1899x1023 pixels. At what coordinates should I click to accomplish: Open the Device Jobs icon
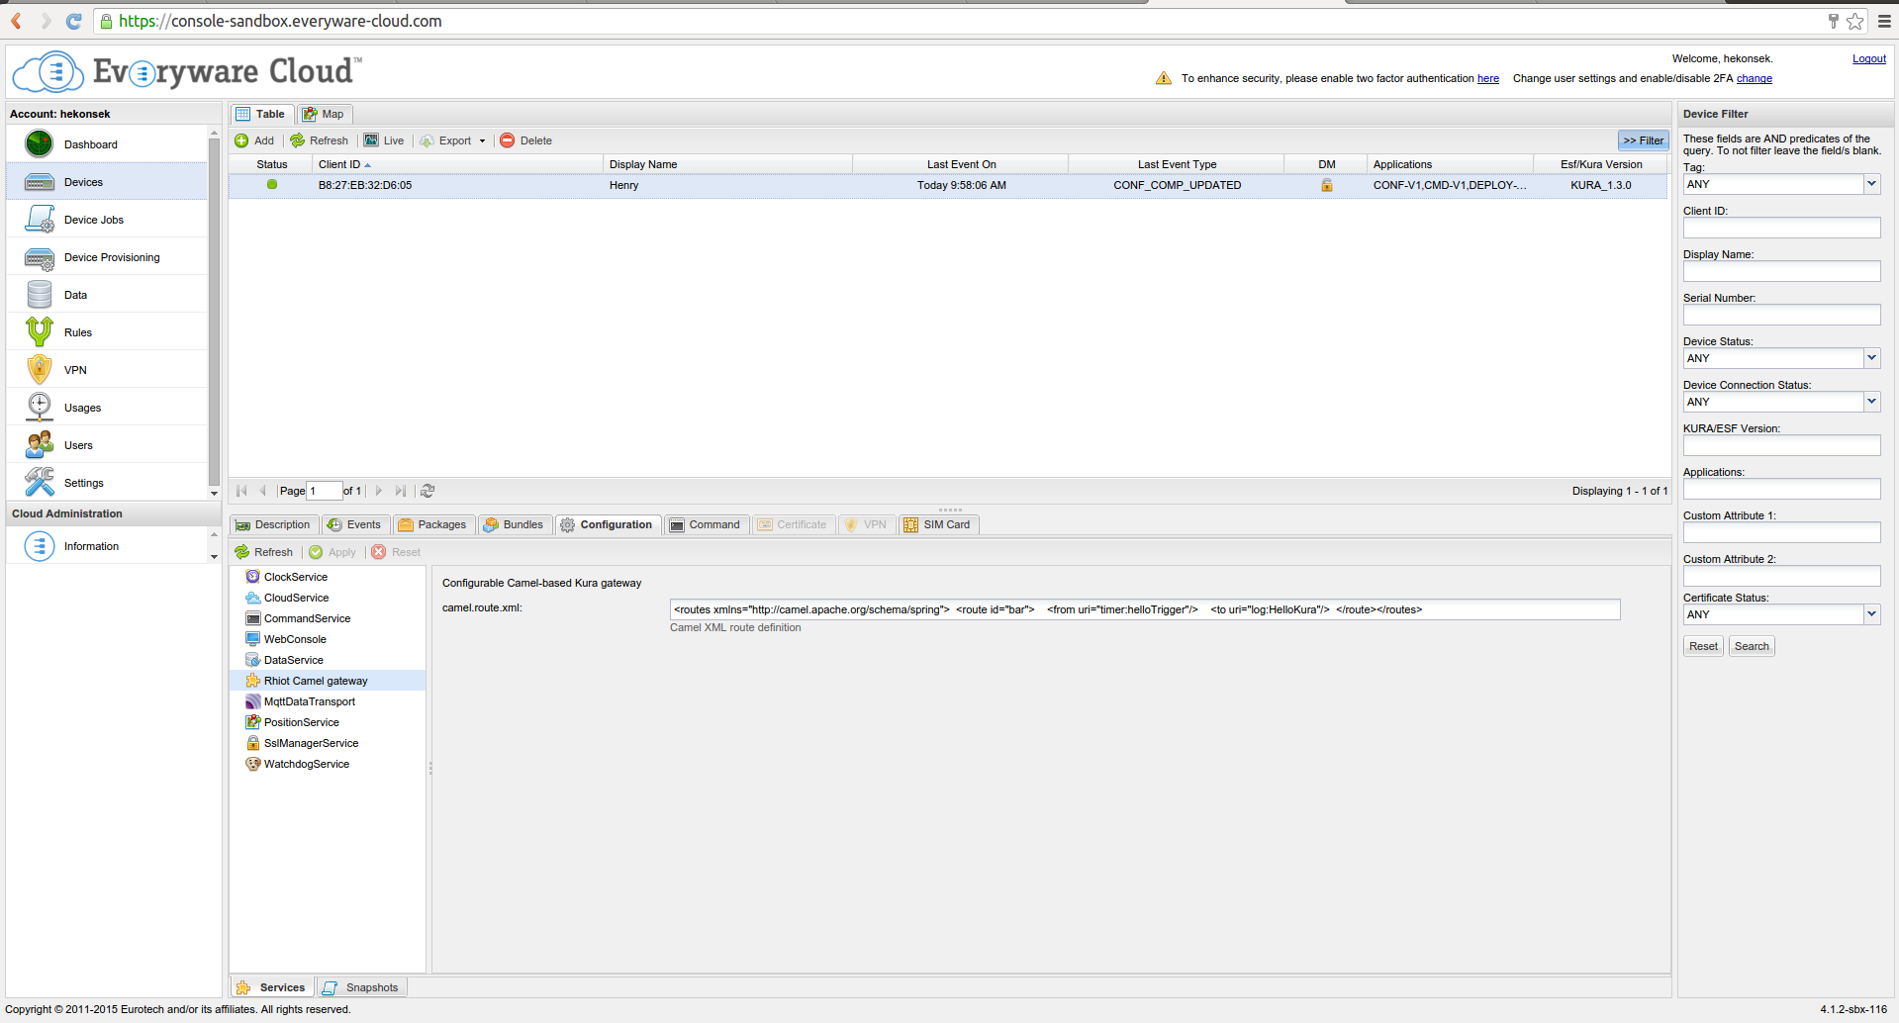[x=40, y=220]
